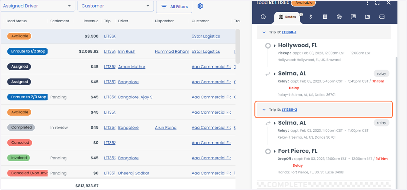Click the vertical scrollbar of loads table
Viewport: 407px width, 190px height.
pos(238,46)
